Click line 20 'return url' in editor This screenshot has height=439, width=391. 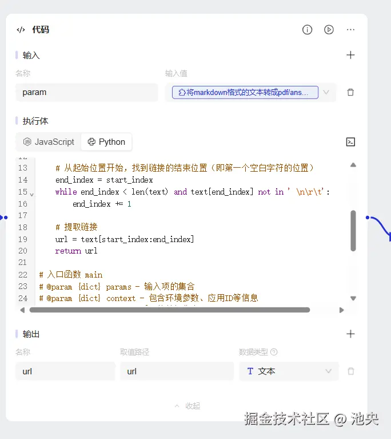[77, 251]
